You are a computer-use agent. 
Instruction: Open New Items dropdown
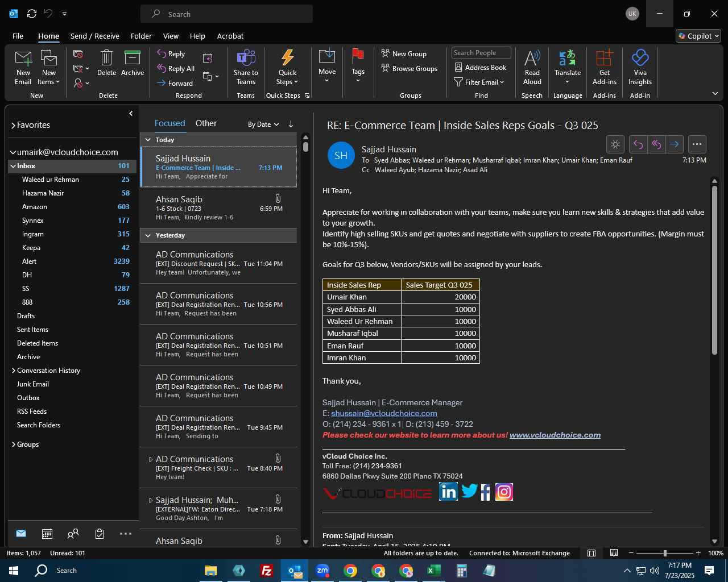point(49,82)
